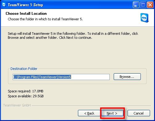Cancel the TeamViewer setup
Screen dimensions: 155x121
[139, 113]
